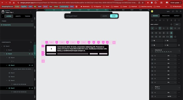Open the version history clock icon
183x100 pixels.
(x=177, y=11)
